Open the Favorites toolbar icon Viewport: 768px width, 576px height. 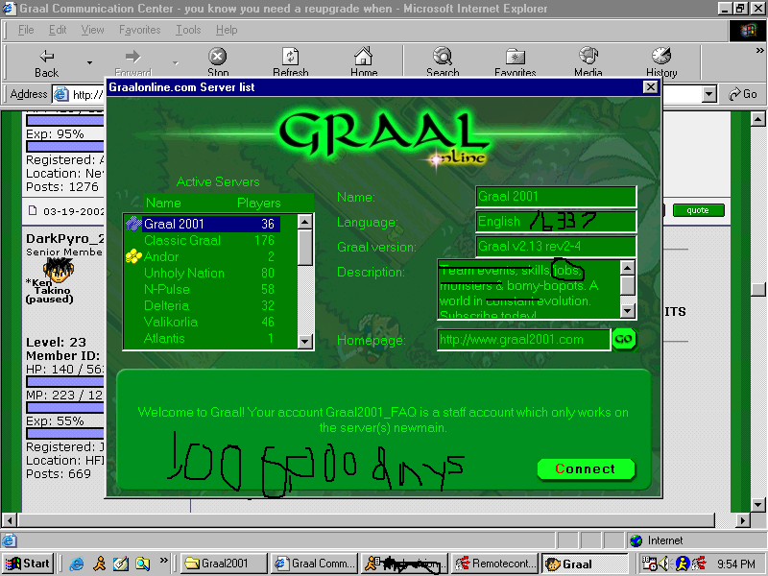[516, 57]
